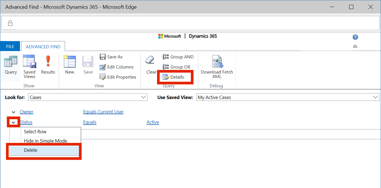The image size is (381, 188).
Task: Show Results with the exclamation icon
Action: point(48,65)
